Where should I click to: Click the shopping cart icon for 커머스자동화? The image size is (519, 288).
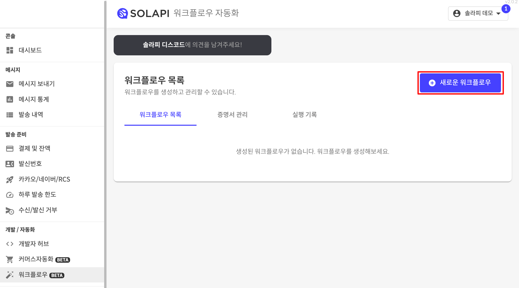point(10,259)
